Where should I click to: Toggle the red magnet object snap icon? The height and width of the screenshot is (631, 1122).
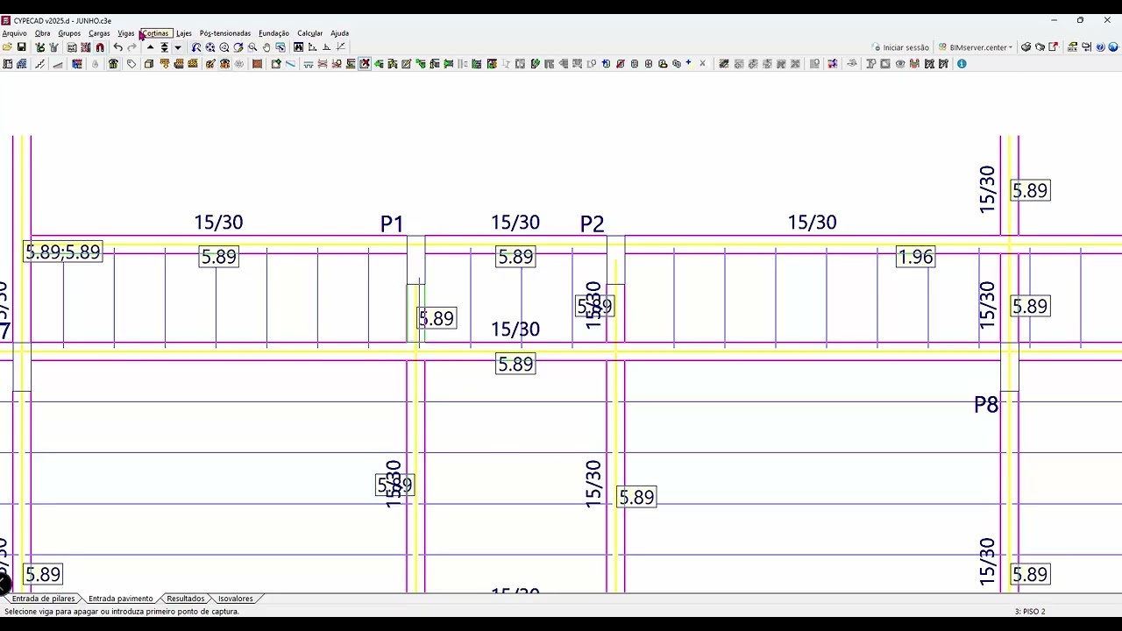[x=100, y=47]
